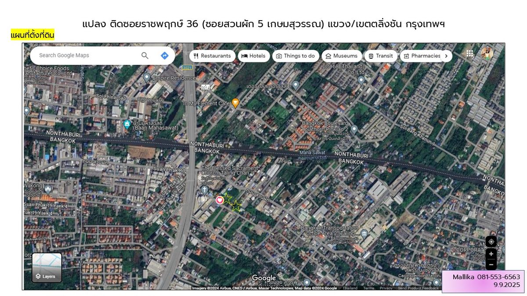
Task: Click the Bangkok Boulevard Sathorn Pinklao 2 pin
Action: (354, 129)
